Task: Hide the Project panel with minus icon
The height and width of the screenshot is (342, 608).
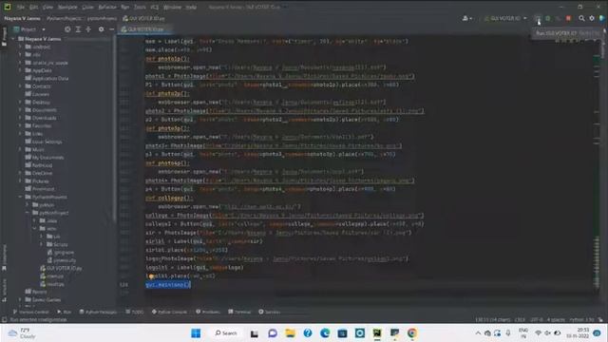Action: [112, 29]
